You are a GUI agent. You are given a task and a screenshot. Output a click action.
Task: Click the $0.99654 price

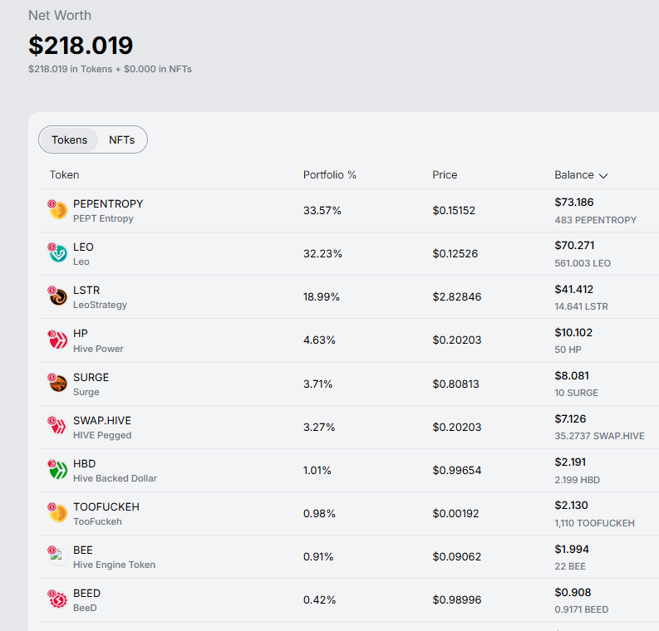(x=457, y=471)
